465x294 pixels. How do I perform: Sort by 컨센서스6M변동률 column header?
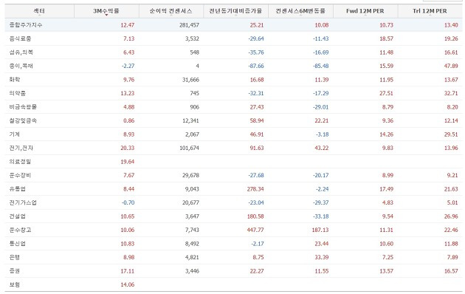pos(300,11)
